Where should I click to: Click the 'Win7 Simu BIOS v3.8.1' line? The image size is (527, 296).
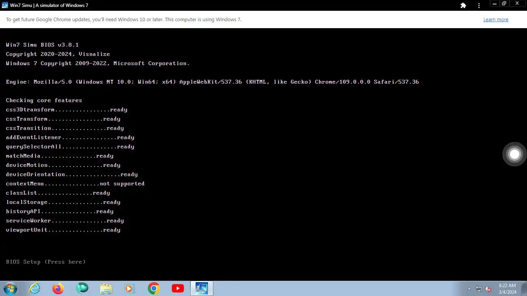click(x=42, y=45)
